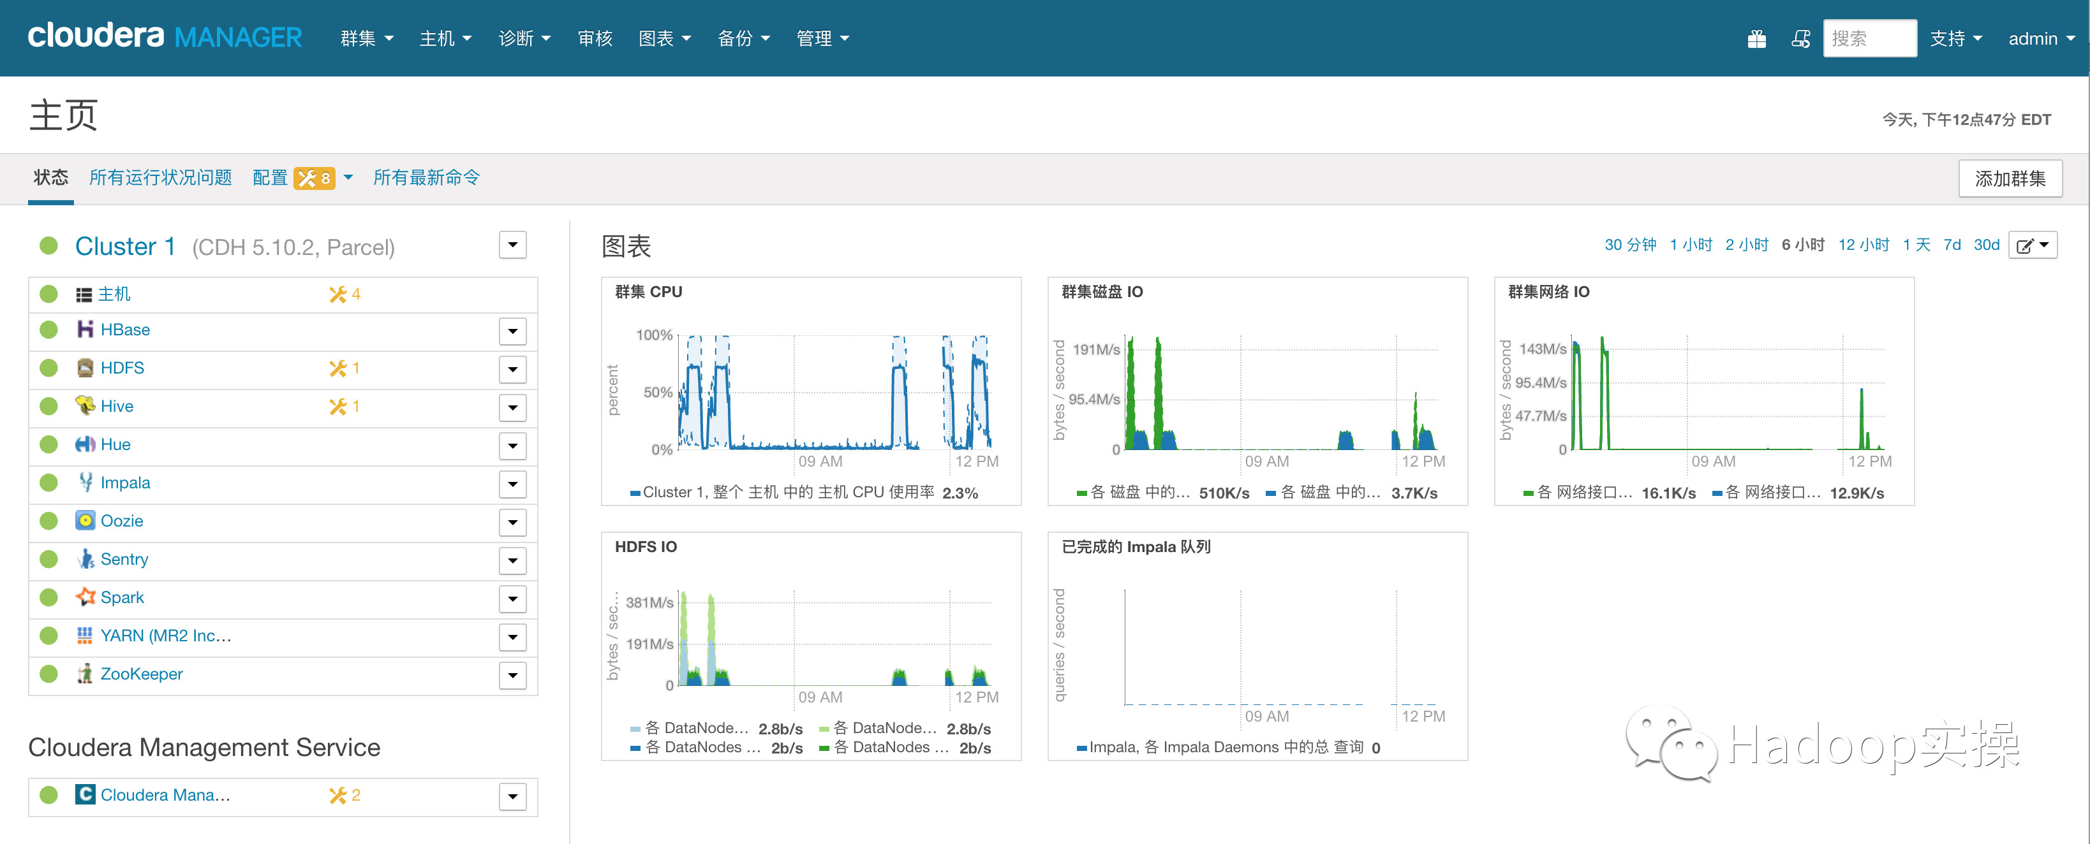Viewport: 2090px width, 844px height.
Task: Open the 已完成的 Impala 队列 chart
Action: coord(1257,646)
